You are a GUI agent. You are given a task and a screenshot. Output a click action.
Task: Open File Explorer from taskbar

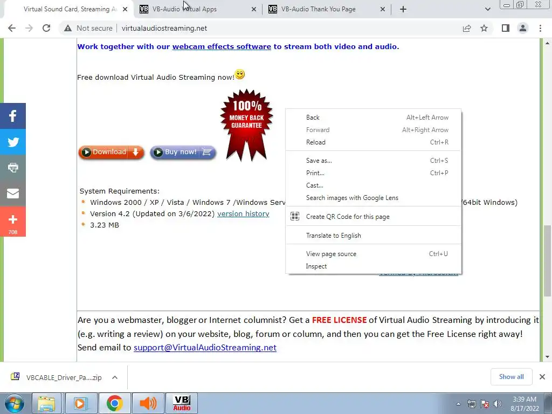coord(46,403)
